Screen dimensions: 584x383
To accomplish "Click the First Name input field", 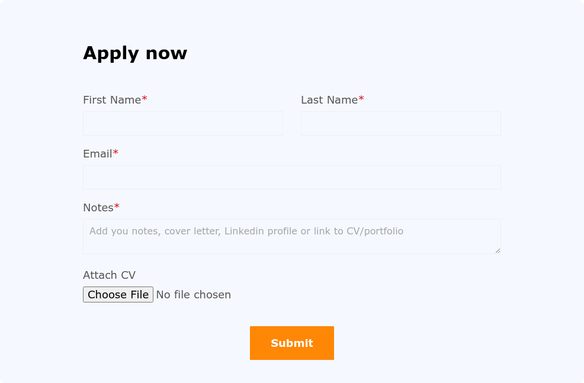I will coord(182,123).
